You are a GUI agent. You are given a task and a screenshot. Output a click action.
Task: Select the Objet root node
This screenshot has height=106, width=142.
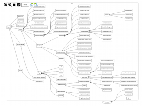(x=9, y=27)
